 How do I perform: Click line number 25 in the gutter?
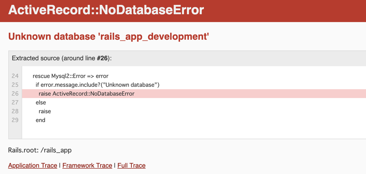(15, 85)
